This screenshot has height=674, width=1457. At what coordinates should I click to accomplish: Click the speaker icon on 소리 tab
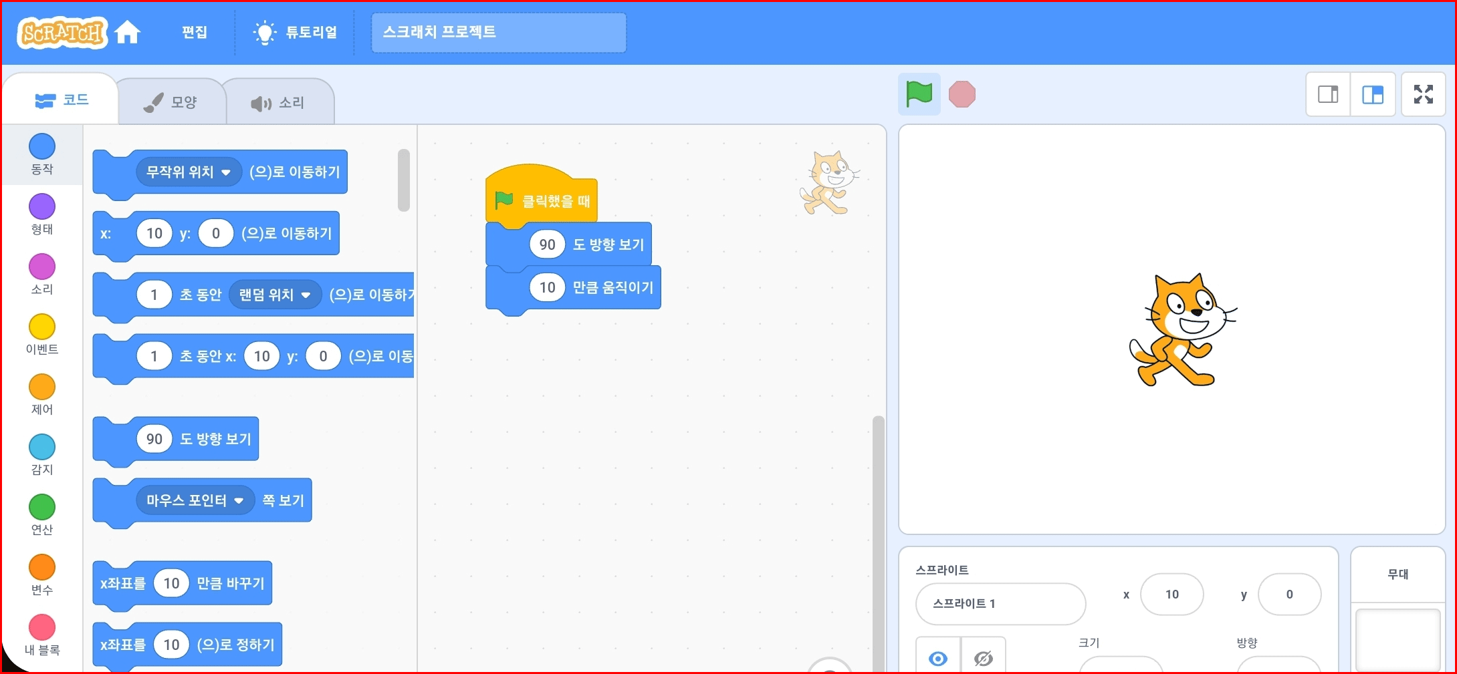click(261, 103)
